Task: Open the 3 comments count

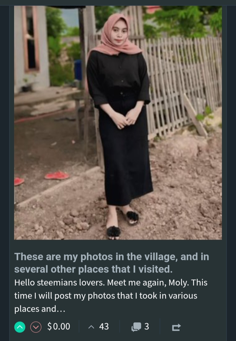Action: point(147,327)
